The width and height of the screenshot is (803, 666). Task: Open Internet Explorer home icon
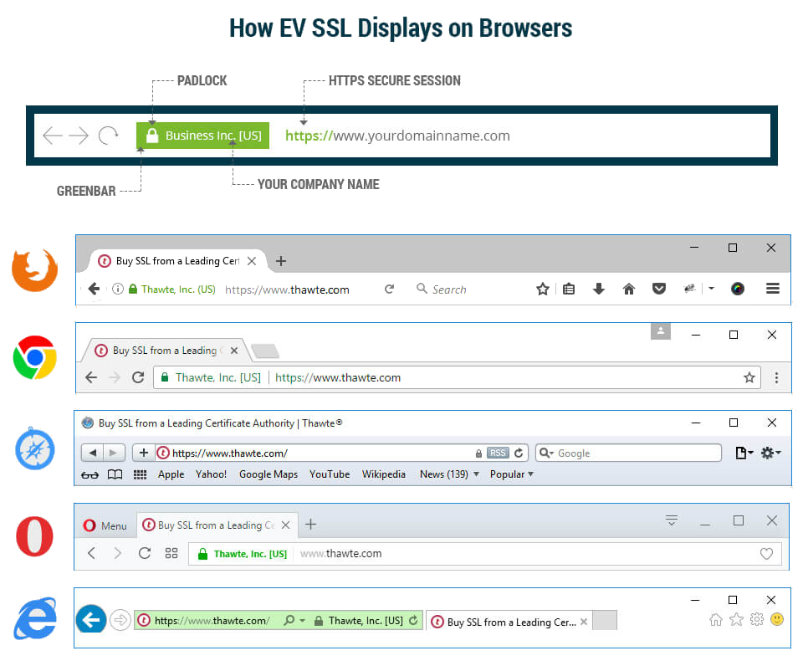tap(716, 620)
